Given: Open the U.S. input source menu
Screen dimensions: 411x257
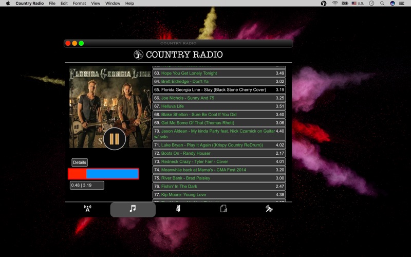Looking at the screenshot, I should [x=358, y=4].
